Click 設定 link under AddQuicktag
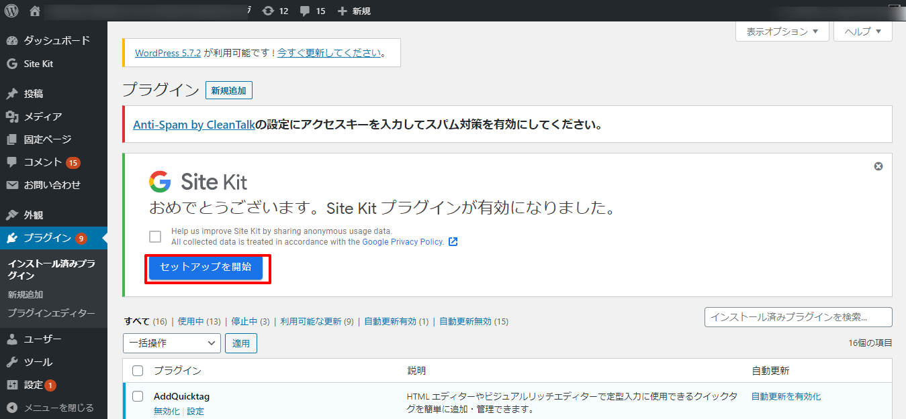This screenshot has width=906, height=419. pyautogui.click(x=195, y=412)
